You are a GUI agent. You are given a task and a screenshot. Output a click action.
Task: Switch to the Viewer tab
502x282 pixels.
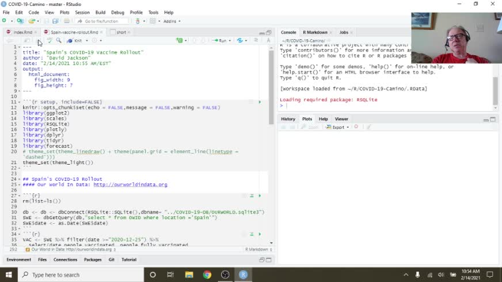[341, 119]
